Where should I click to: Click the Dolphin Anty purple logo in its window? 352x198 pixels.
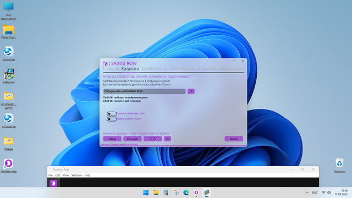[x=53, y=183]
